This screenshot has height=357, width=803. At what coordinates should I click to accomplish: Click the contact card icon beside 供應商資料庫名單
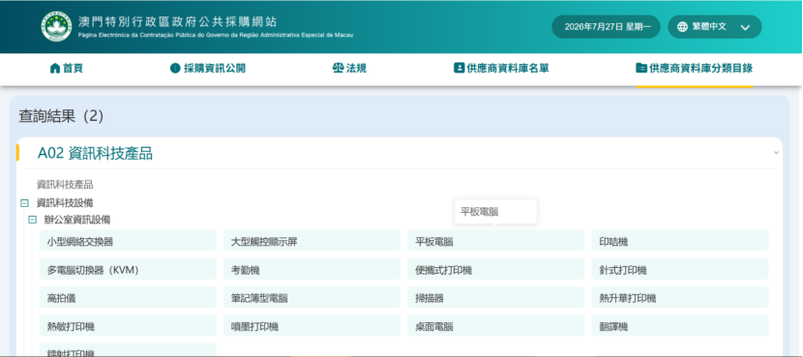point(459,68)
